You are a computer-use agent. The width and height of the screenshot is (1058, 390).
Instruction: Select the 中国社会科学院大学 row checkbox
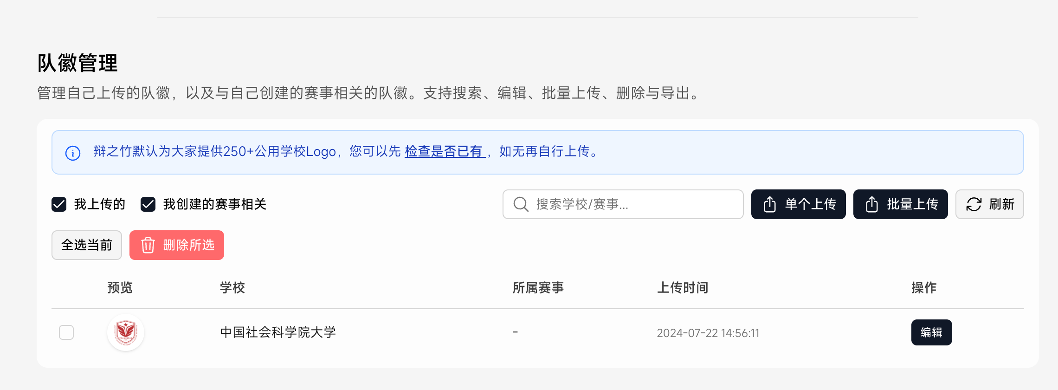click(66, 332)
